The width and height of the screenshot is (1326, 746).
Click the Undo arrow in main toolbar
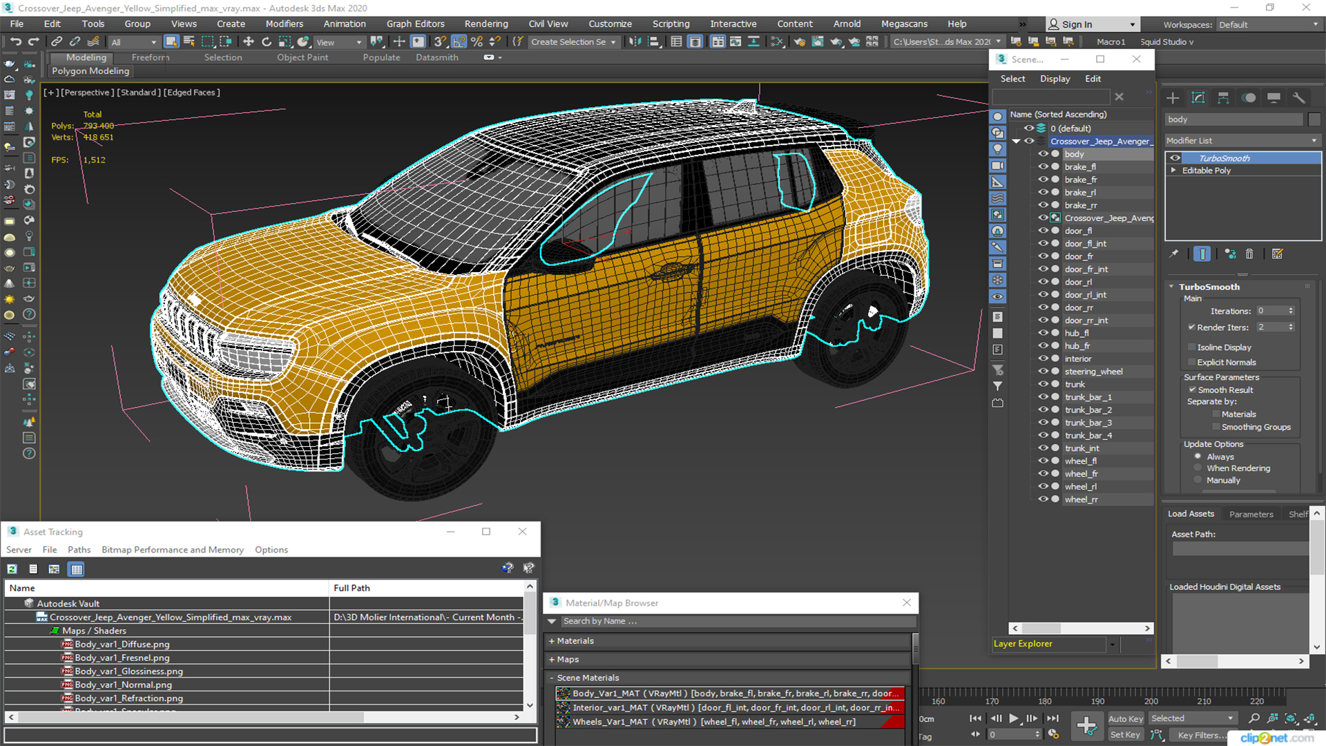16,41
